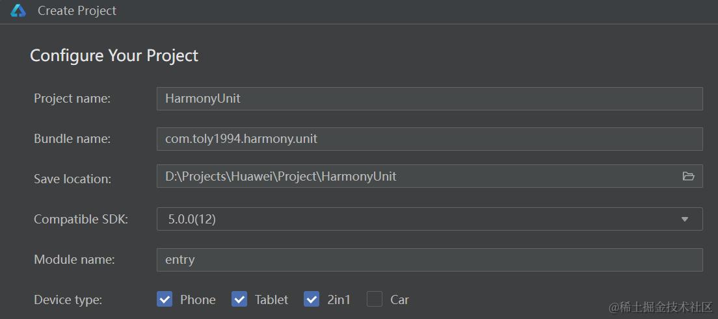The width and height of the screenshot is (718, 319).
Task: Click the Configure Your Project heading
Action: (x=114, y=55)
